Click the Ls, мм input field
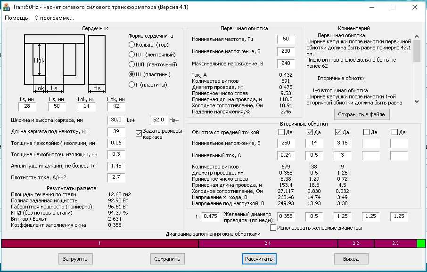The height and width of the screenshot is (272, 427). coord(27,106)
